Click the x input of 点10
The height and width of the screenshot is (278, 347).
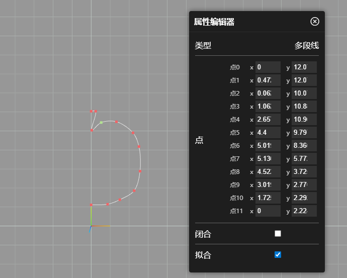[x=268, y=198]
